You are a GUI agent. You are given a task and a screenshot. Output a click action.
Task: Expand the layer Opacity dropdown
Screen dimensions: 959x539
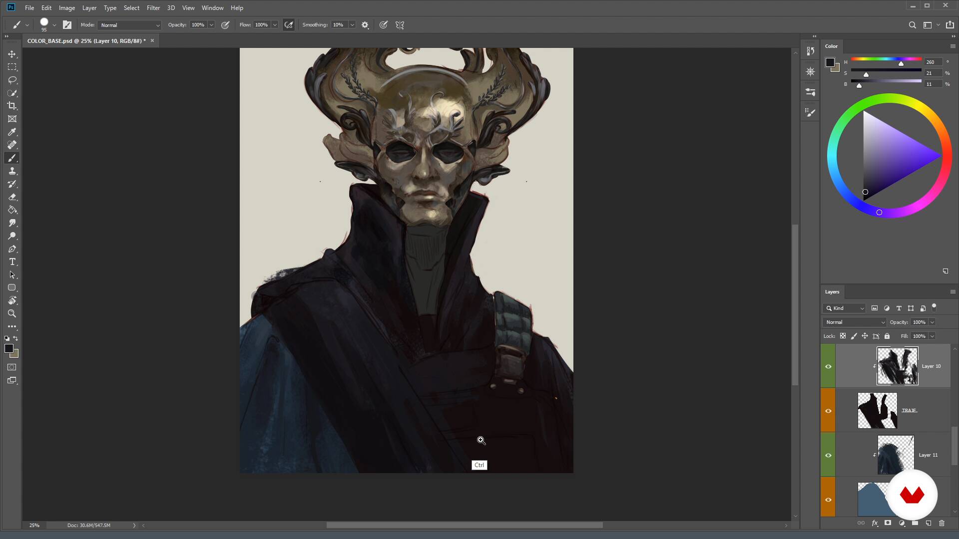932,322
